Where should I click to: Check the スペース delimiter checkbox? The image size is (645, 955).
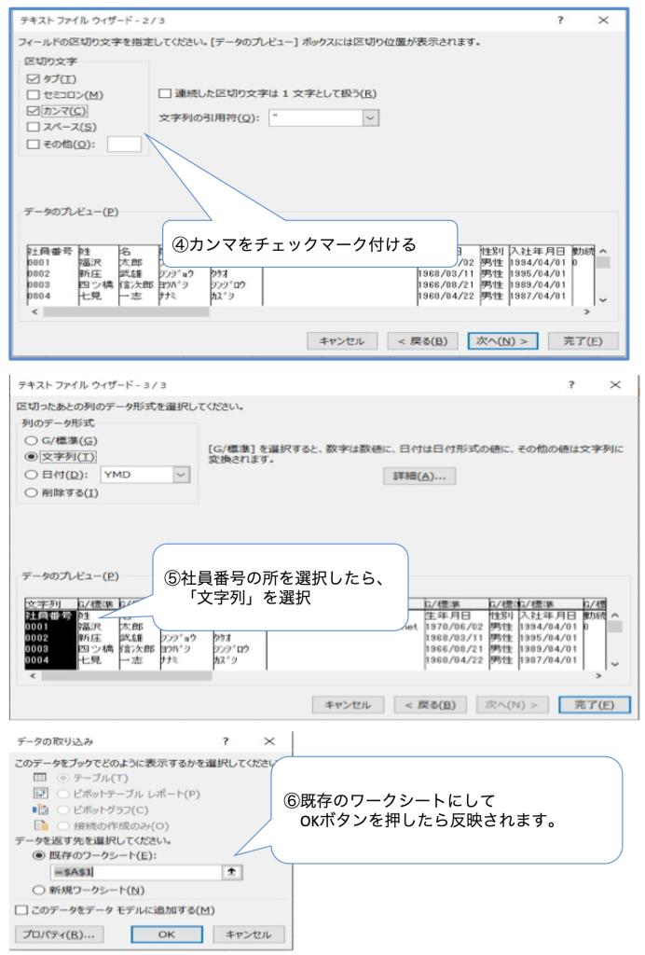coord(34,126)
